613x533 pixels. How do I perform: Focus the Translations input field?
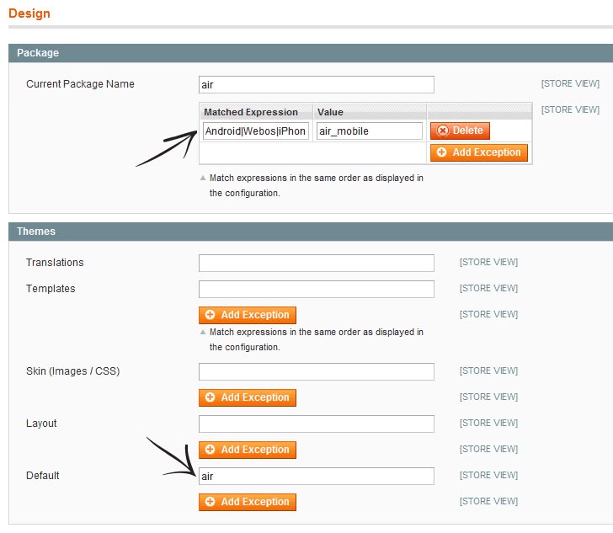click(x=316, y=263)
